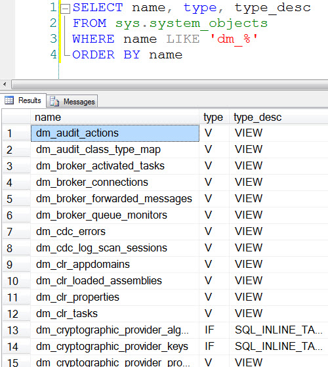
Task: Click the IF type cell in row 13
Action: click(x=214, y=330)
